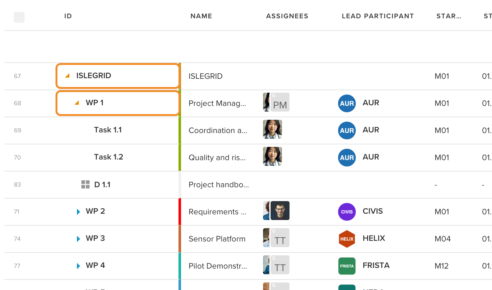
Task: Click the red color bar of WP 2
Action: tap(180, 212)
